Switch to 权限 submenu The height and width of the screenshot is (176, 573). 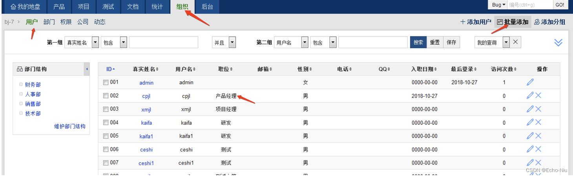(x=66, y=22)
